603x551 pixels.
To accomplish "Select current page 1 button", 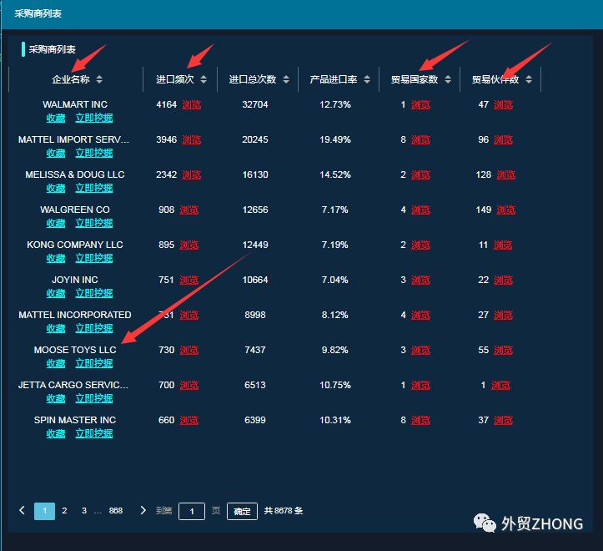I will pos(44,511).
